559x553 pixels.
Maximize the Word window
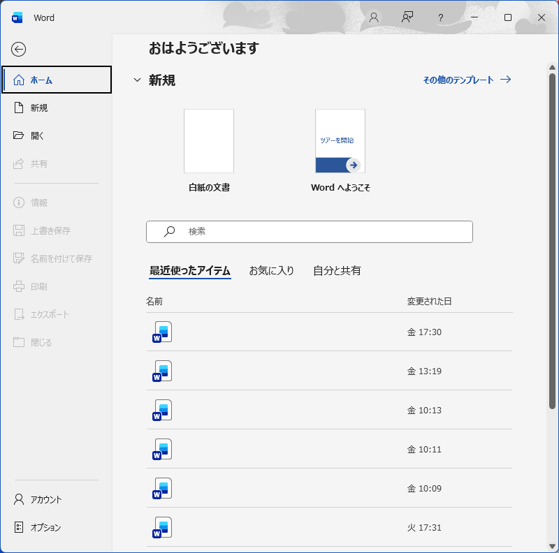pos(508,17)
